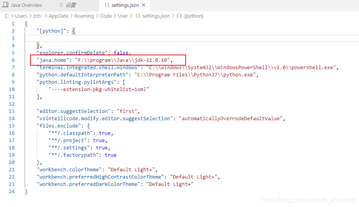
Task: Click "python.defaultInterpreterPath" key
Action: click(82, 75)
